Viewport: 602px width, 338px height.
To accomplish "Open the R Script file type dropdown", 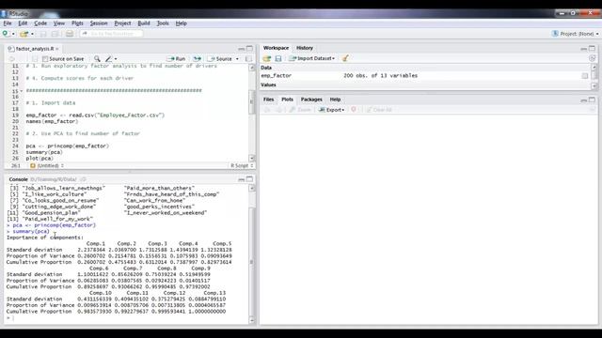I will point(242,165).
